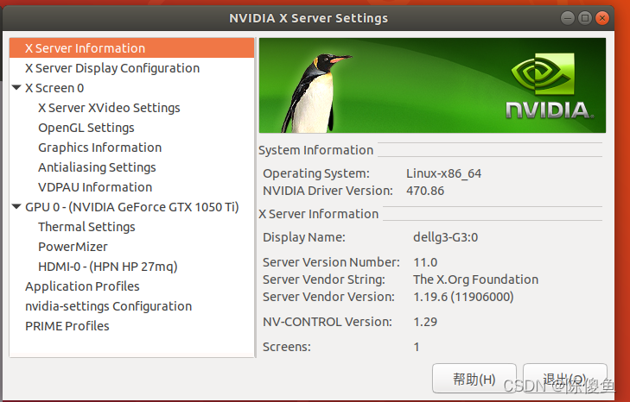Click the display name dellg3-G3:0
The image size is (630, 402).
(446, 237)
